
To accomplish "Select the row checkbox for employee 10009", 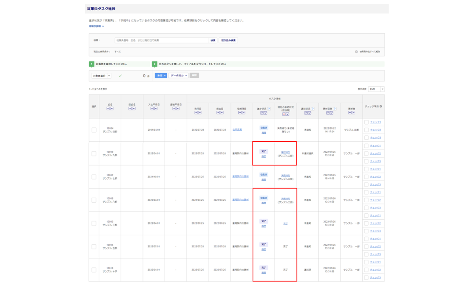I will click(x=94, y=154).
